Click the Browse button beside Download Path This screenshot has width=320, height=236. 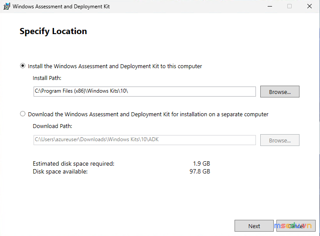(279, 140)
